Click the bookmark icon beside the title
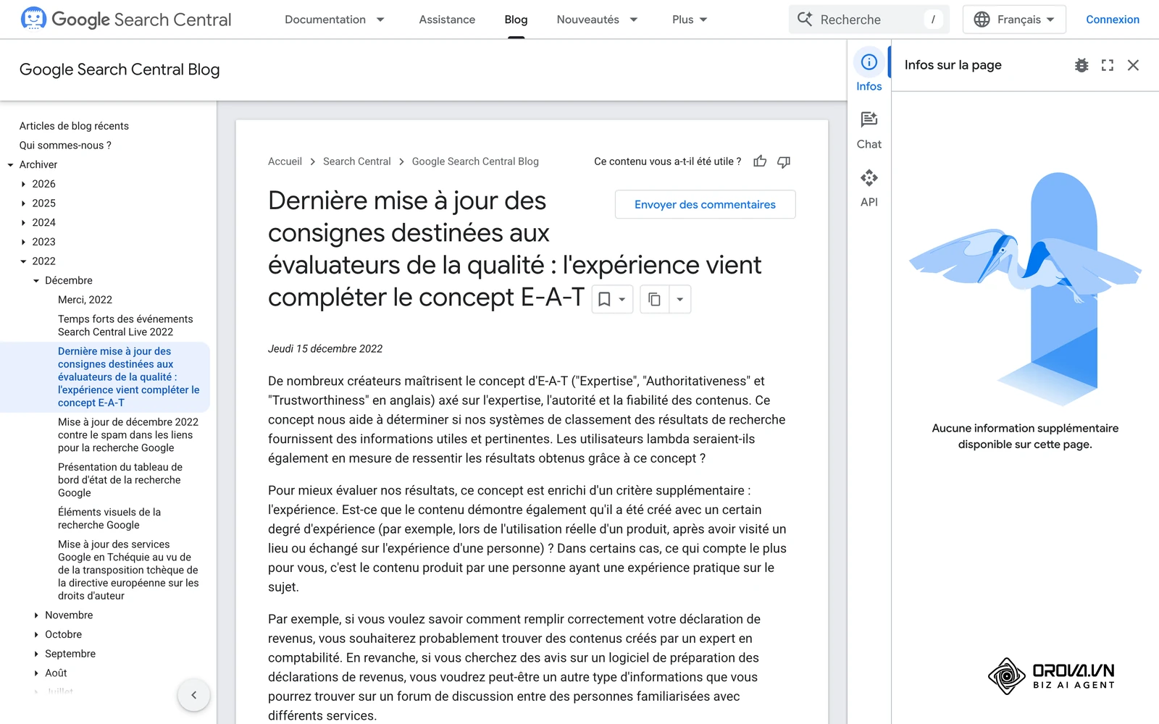 pyautogui.click(x=604, y=299)
